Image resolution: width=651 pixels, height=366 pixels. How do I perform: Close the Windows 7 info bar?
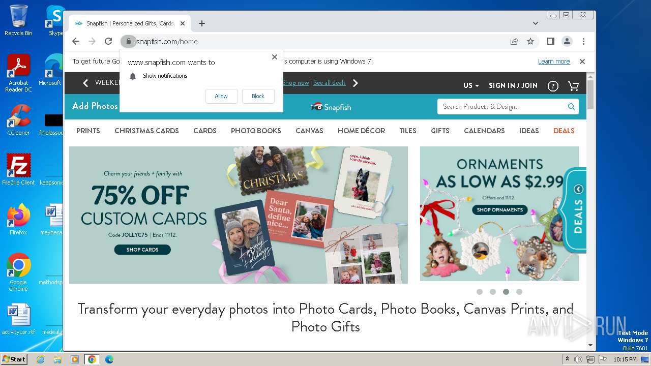pyautogui.click(x=582, y=62)
